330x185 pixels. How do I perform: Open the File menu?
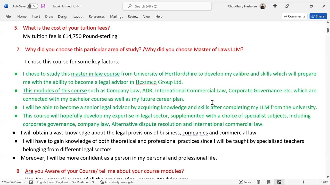pyautogui.click(x=8, y=16)
